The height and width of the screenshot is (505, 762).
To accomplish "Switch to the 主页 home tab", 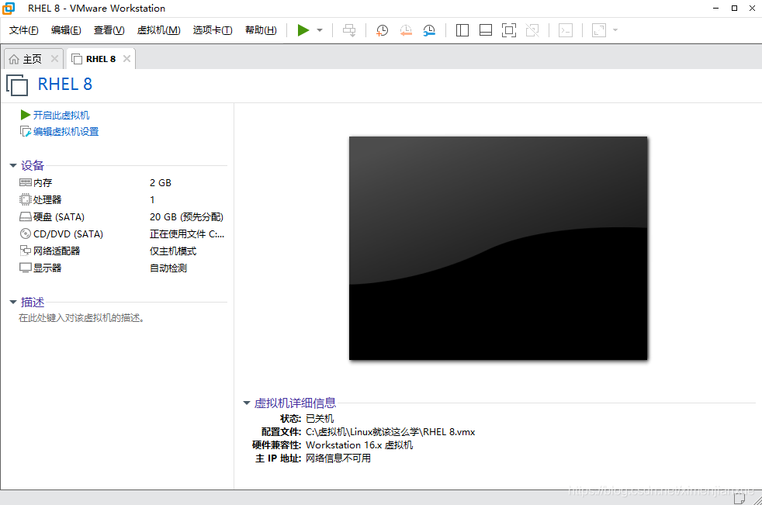I will (31, 57).
